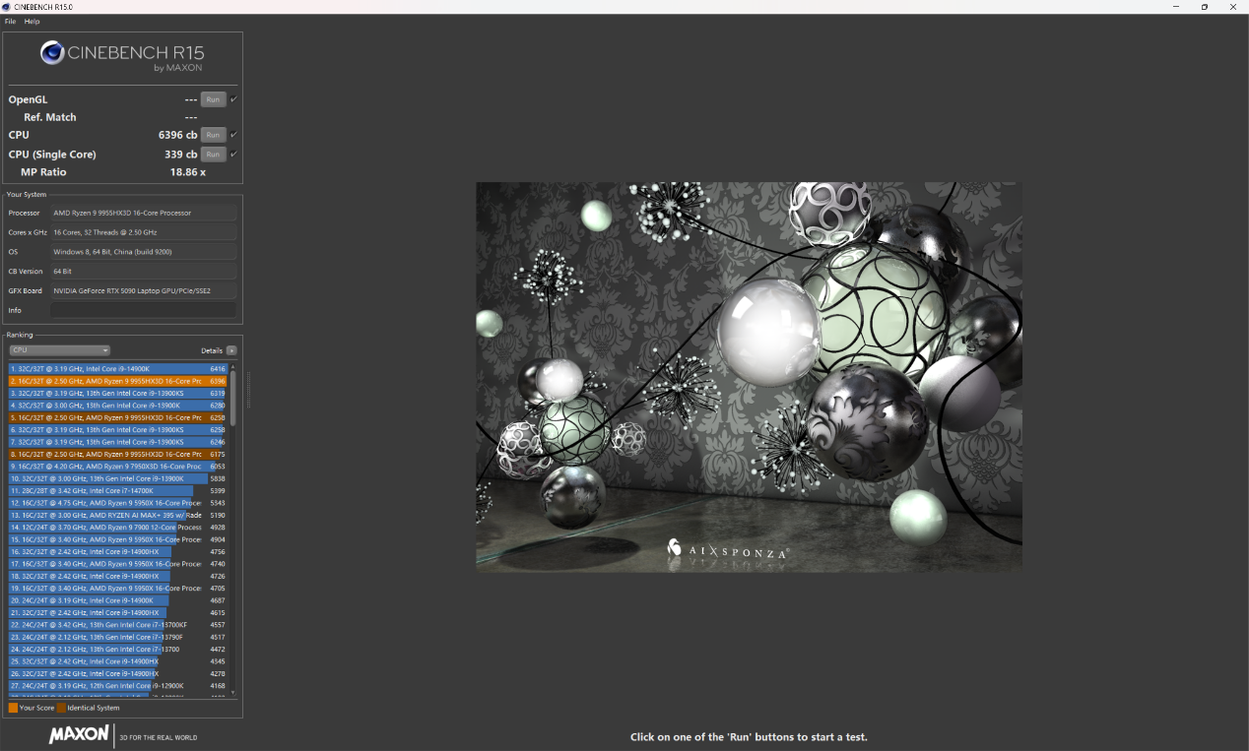Expand ranking Details arrow button
The image size is (1249, 751).
point(231,350)
